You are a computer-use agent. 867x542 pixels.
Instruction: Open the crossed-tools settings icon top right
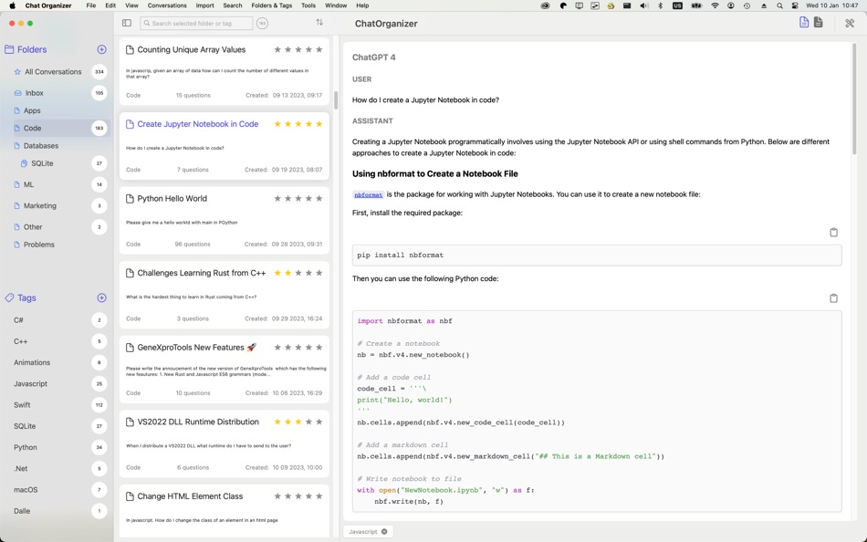[849, 23]
